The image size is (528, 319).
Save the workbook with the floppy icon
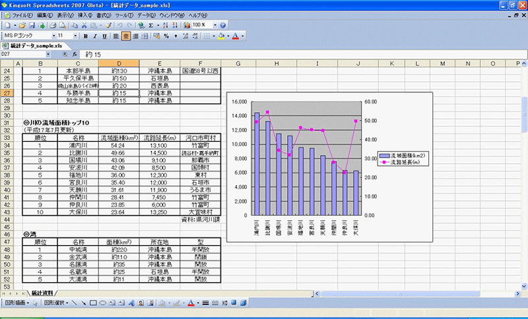point(32,26)
